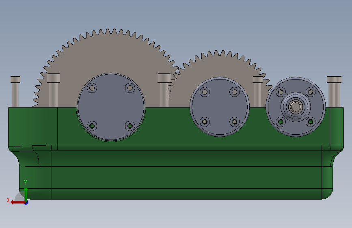Click the shaft end inside the hubbed end cap
Viewport: 352px width, 228px height.
pos(296,107)
